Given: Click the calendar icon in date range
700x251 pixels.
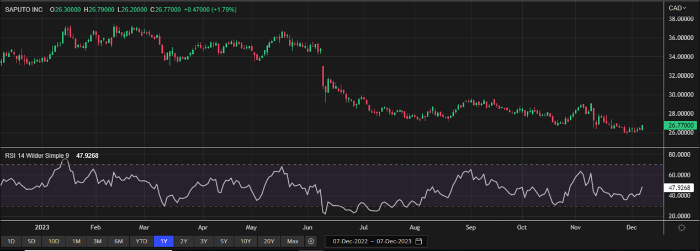Looking at the screenshot, I should pos(418,241).
